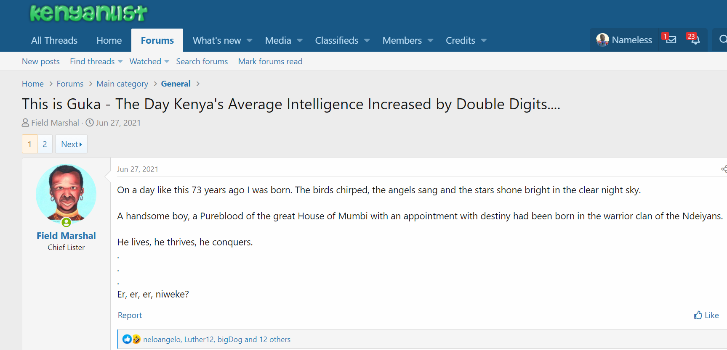The height and width of the screenshot is (350, 727).
Task: Click the reaction emoji icons
Action: click(x=131, y=339)
